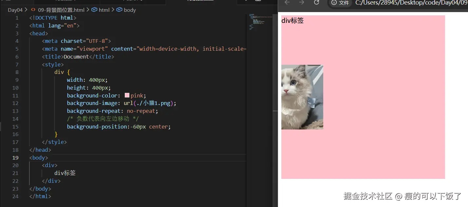Click the opening body tag on line 19
Screen dimensions: 468x207
click(x=39, y=158)
